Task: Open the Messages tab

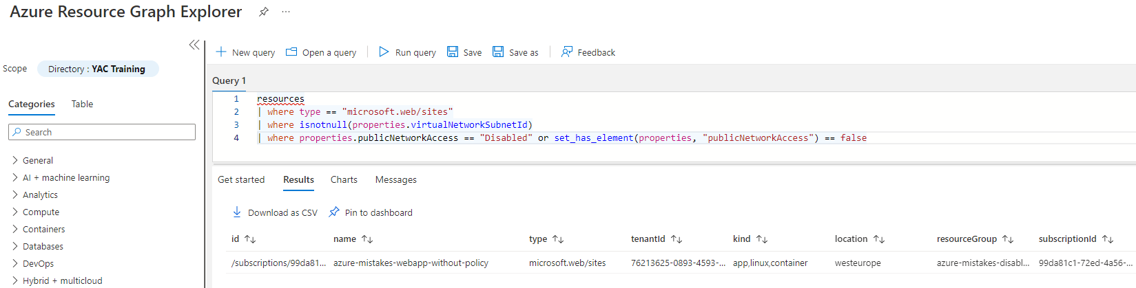Action: click(x=396, y=179)
